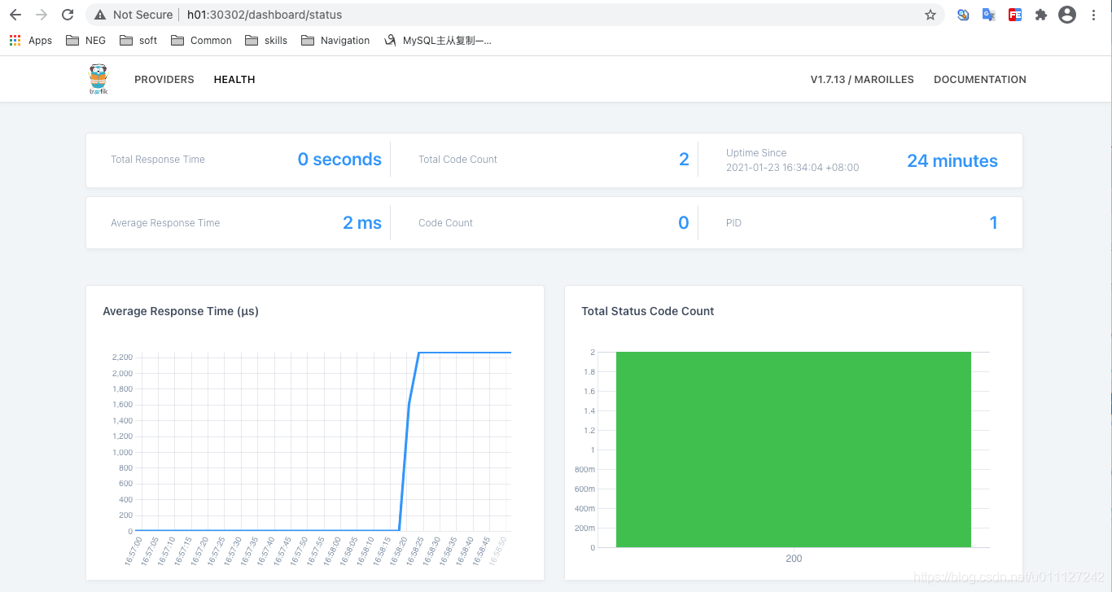Select the '0 seconds' total response value
Screen dimensions: 1112x592
(x=339, y=160)
